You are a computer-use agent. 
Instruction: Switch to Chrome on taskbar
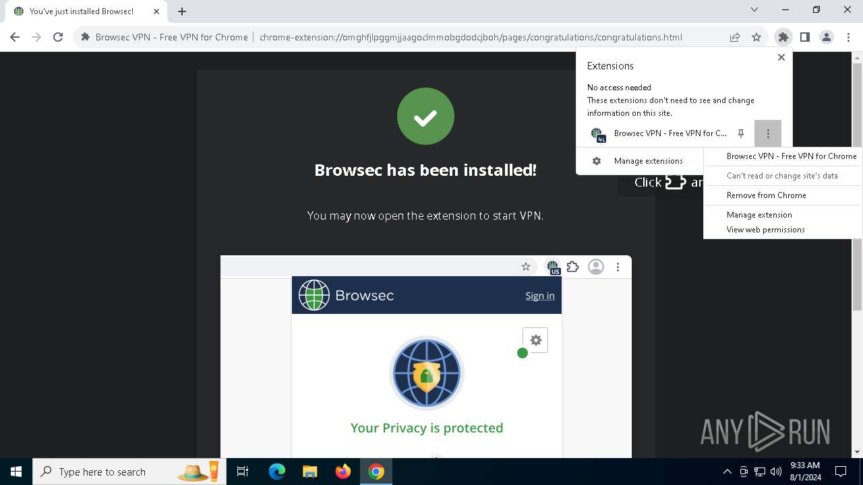376,472
